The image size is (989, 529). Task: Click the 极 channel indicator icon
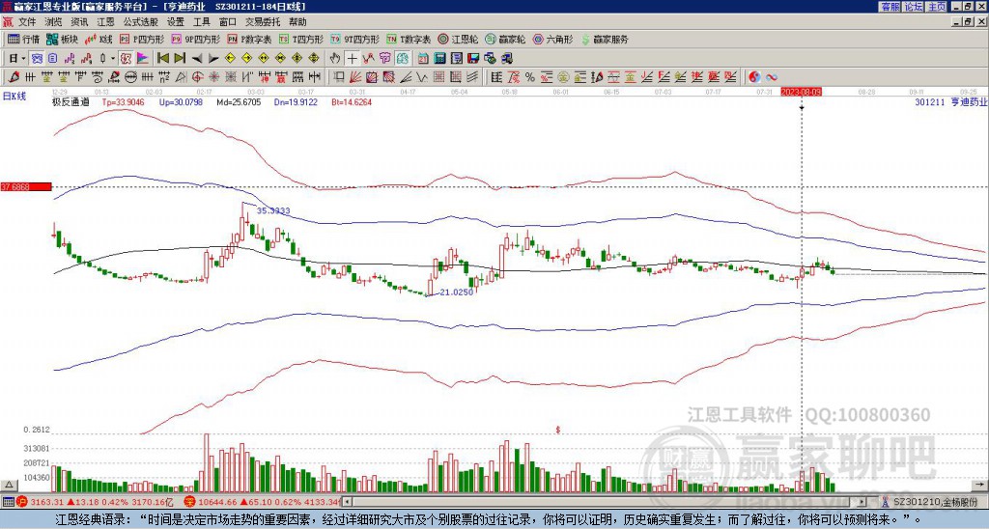(126, 58)
